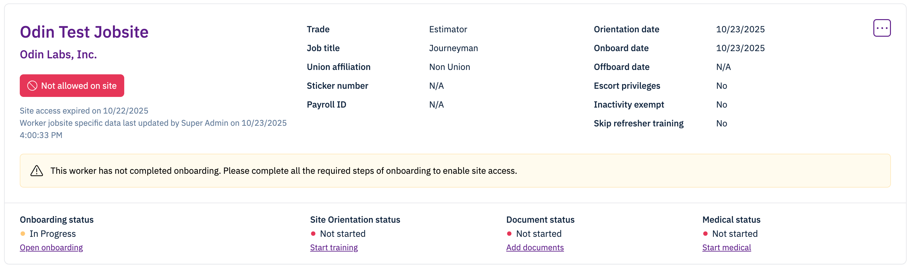This screenshot has width=911, height=271.
Task: Click the Onboard date value
Action: (740, 48)
